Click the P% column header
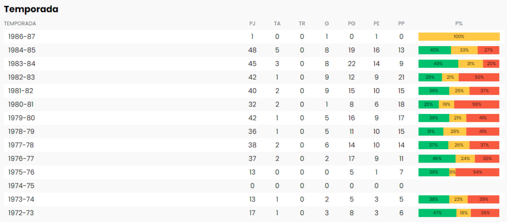This screenshot has width=507, height=222. [x=459, y=24]
